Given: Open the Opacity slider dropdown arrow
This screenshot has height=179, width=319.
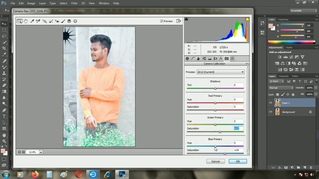Looking at the screenshot, I should coord(316,88).
